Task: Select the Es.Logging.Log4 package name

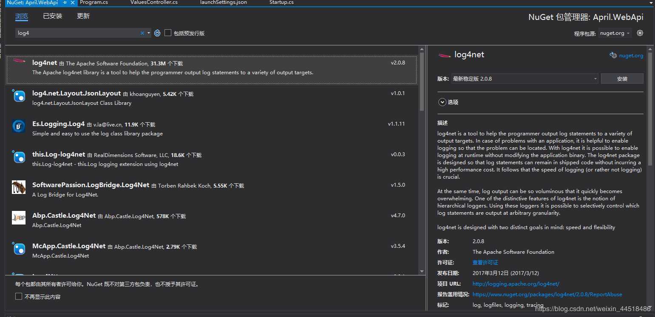Action: click(59, 124)
